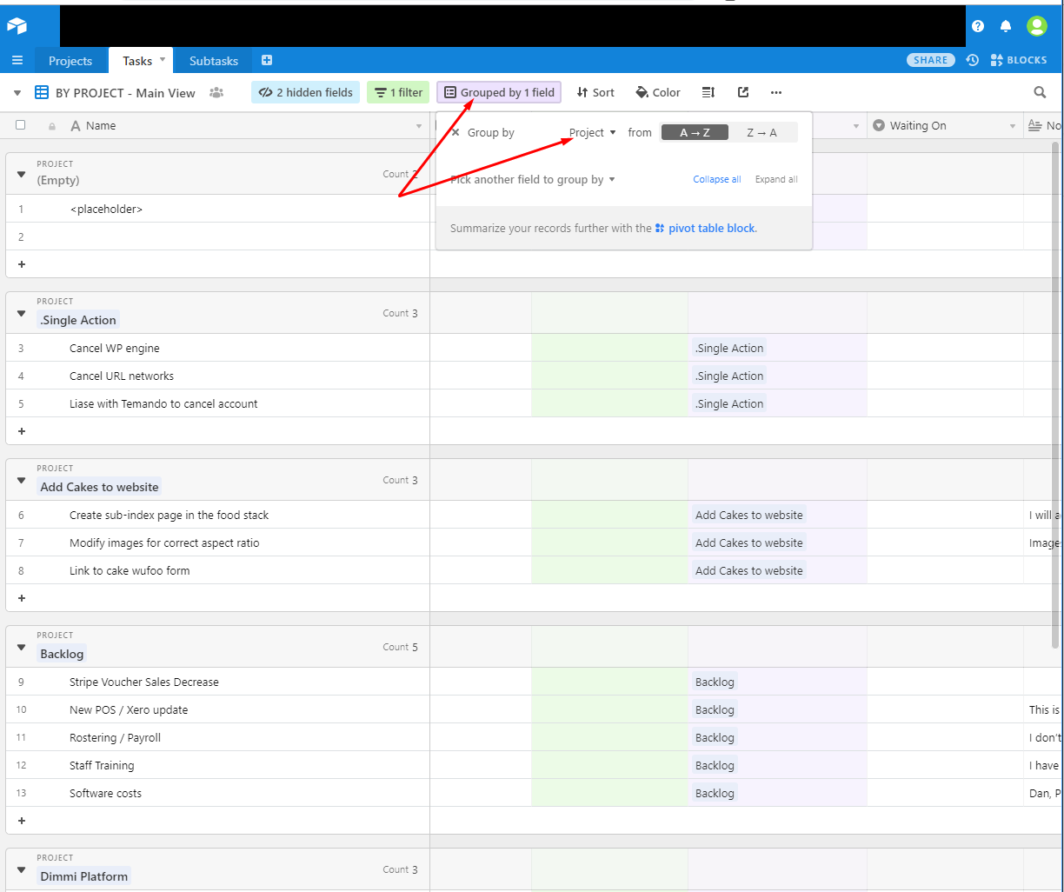Collapse the .Single Action group
The width and height of the screenshot is (1064, 892).
point(21,313)
